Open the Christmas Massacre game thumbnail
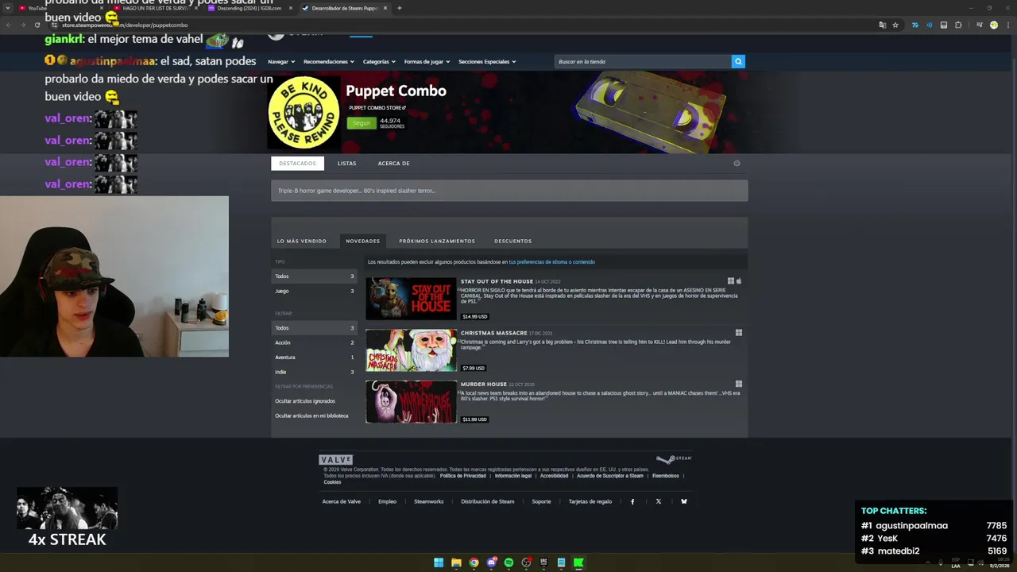The height and width of the screenshot is (572, 1017). point(411,350)
